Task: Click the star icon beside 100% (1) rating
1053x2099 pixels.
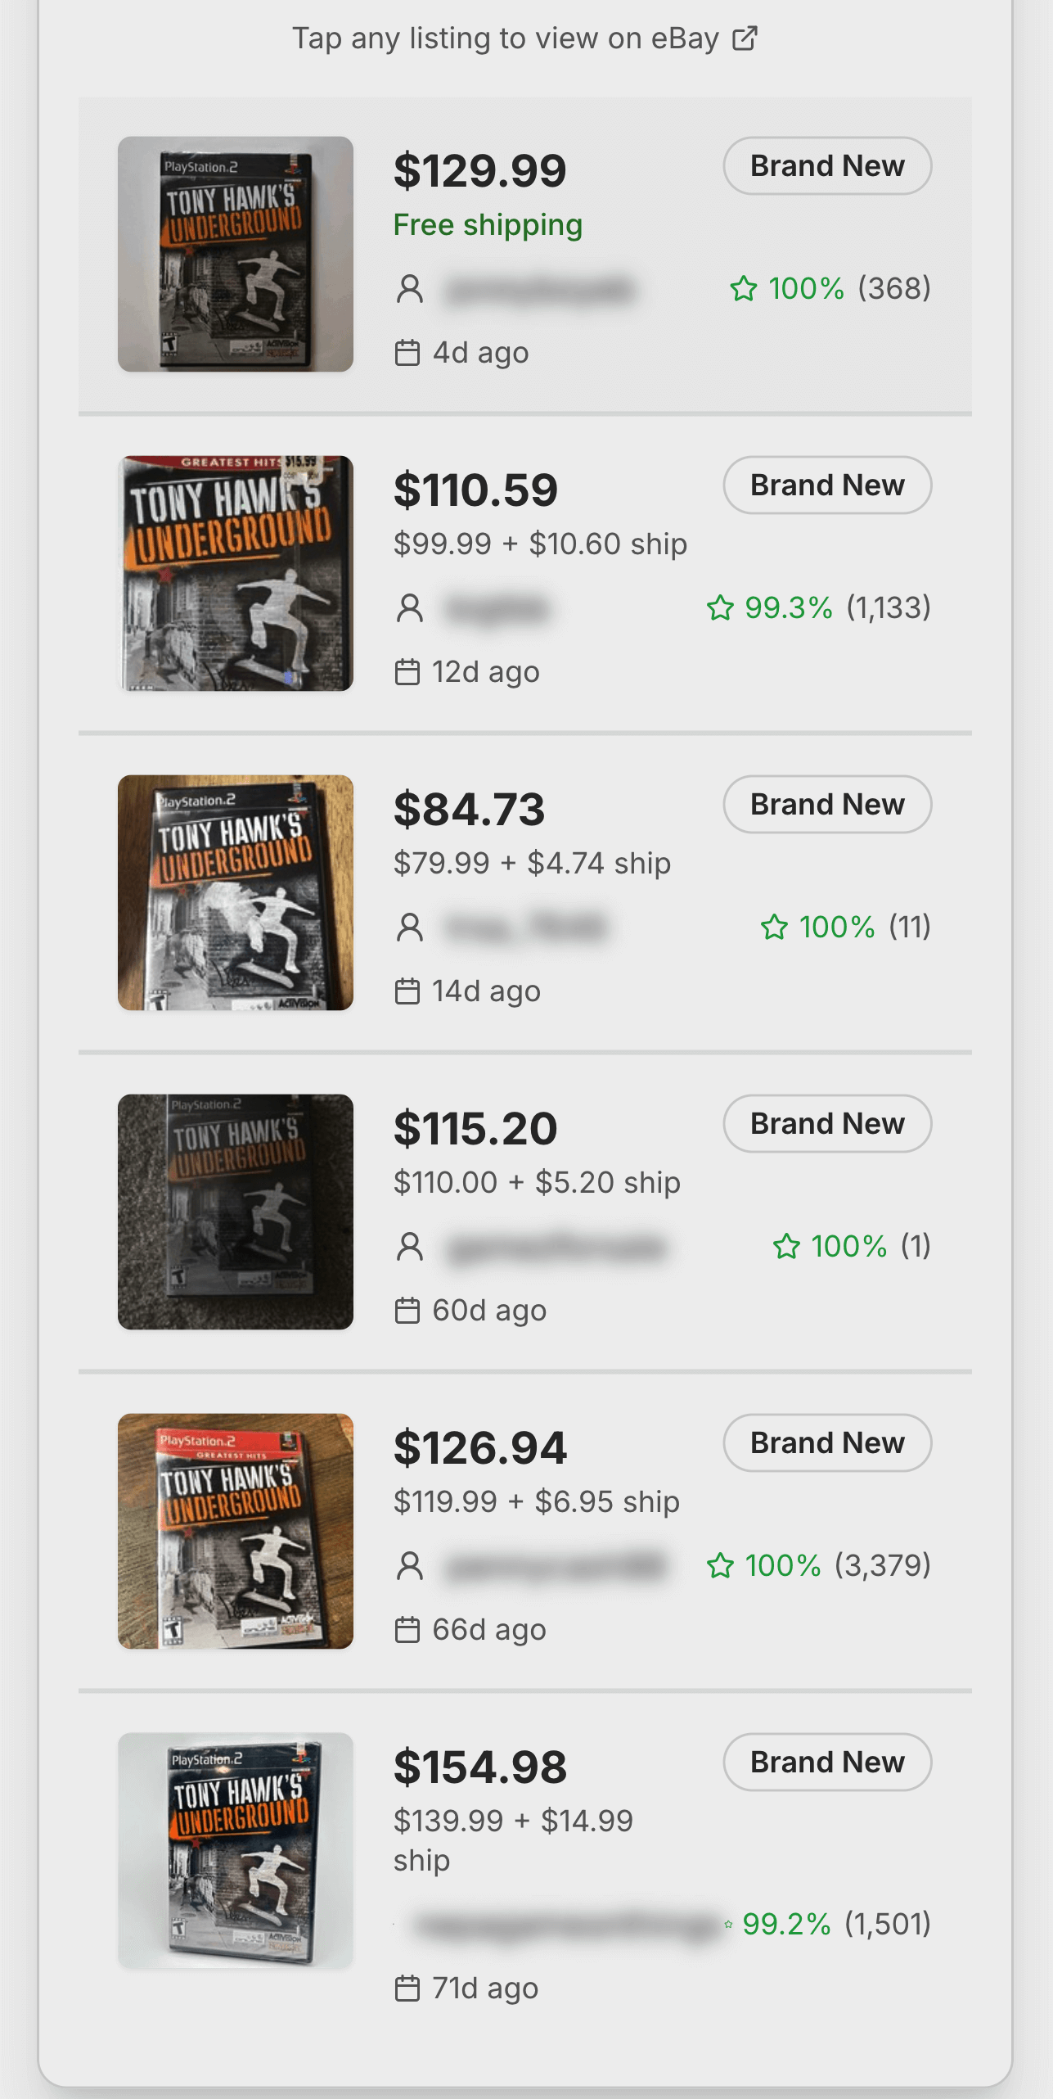Action: point(786,1247)
